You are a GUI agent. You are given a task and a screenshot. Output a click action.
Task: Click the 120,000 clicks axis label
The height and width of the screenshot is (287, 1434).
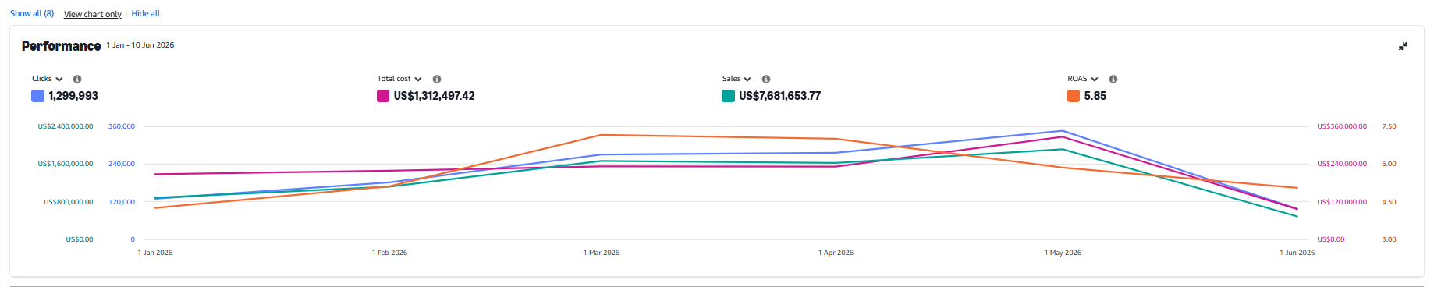[122, 202]
